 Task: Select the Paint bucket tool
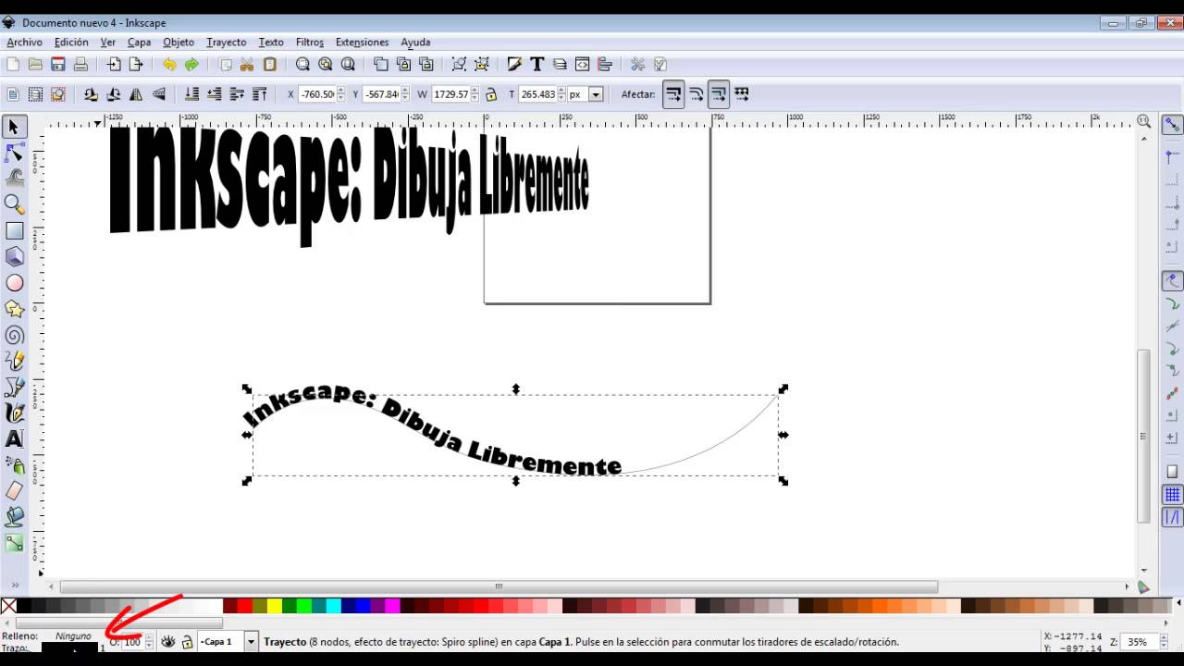click(x=14, y=517)
